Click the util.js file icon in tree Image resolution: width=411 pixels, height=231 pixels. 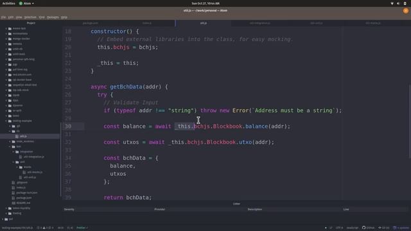click(x=17, y=136)
